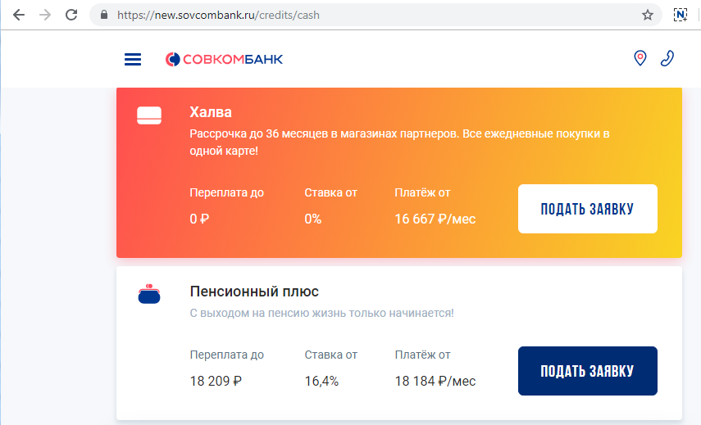Viewport: 701px width, 425px height.
Task: Click the Халва installment description text
Action: pyautogui.click(x=399, y=142)
